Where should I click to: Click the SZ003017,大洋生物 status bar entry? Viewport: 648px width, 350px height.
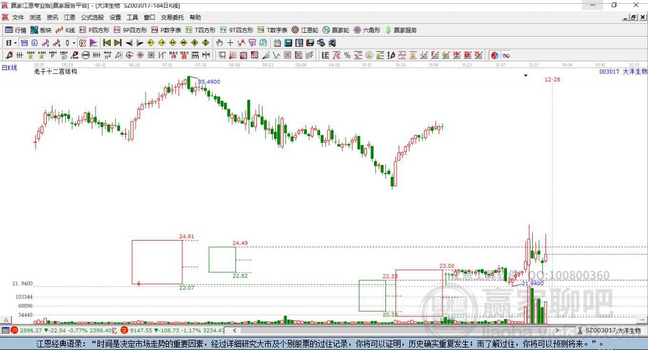click(x=609, y=330)
